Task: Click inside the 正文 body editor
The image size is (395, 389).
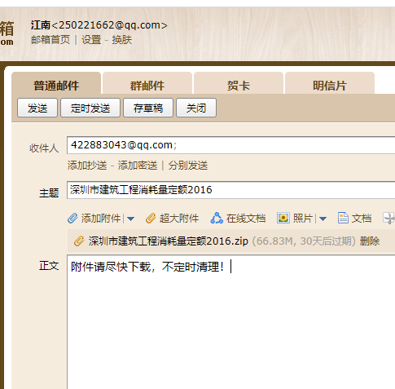Action: (230, 321)
